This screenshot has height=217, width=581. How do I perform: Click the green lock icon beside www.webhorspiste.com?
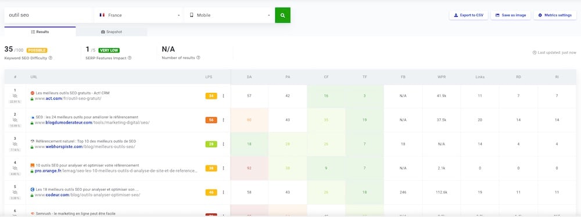pos(32,147)
